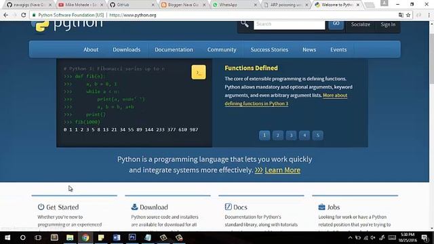This screenshot has height=244, width=434.
Task: Open the Community menu
Action: (222, 49)
